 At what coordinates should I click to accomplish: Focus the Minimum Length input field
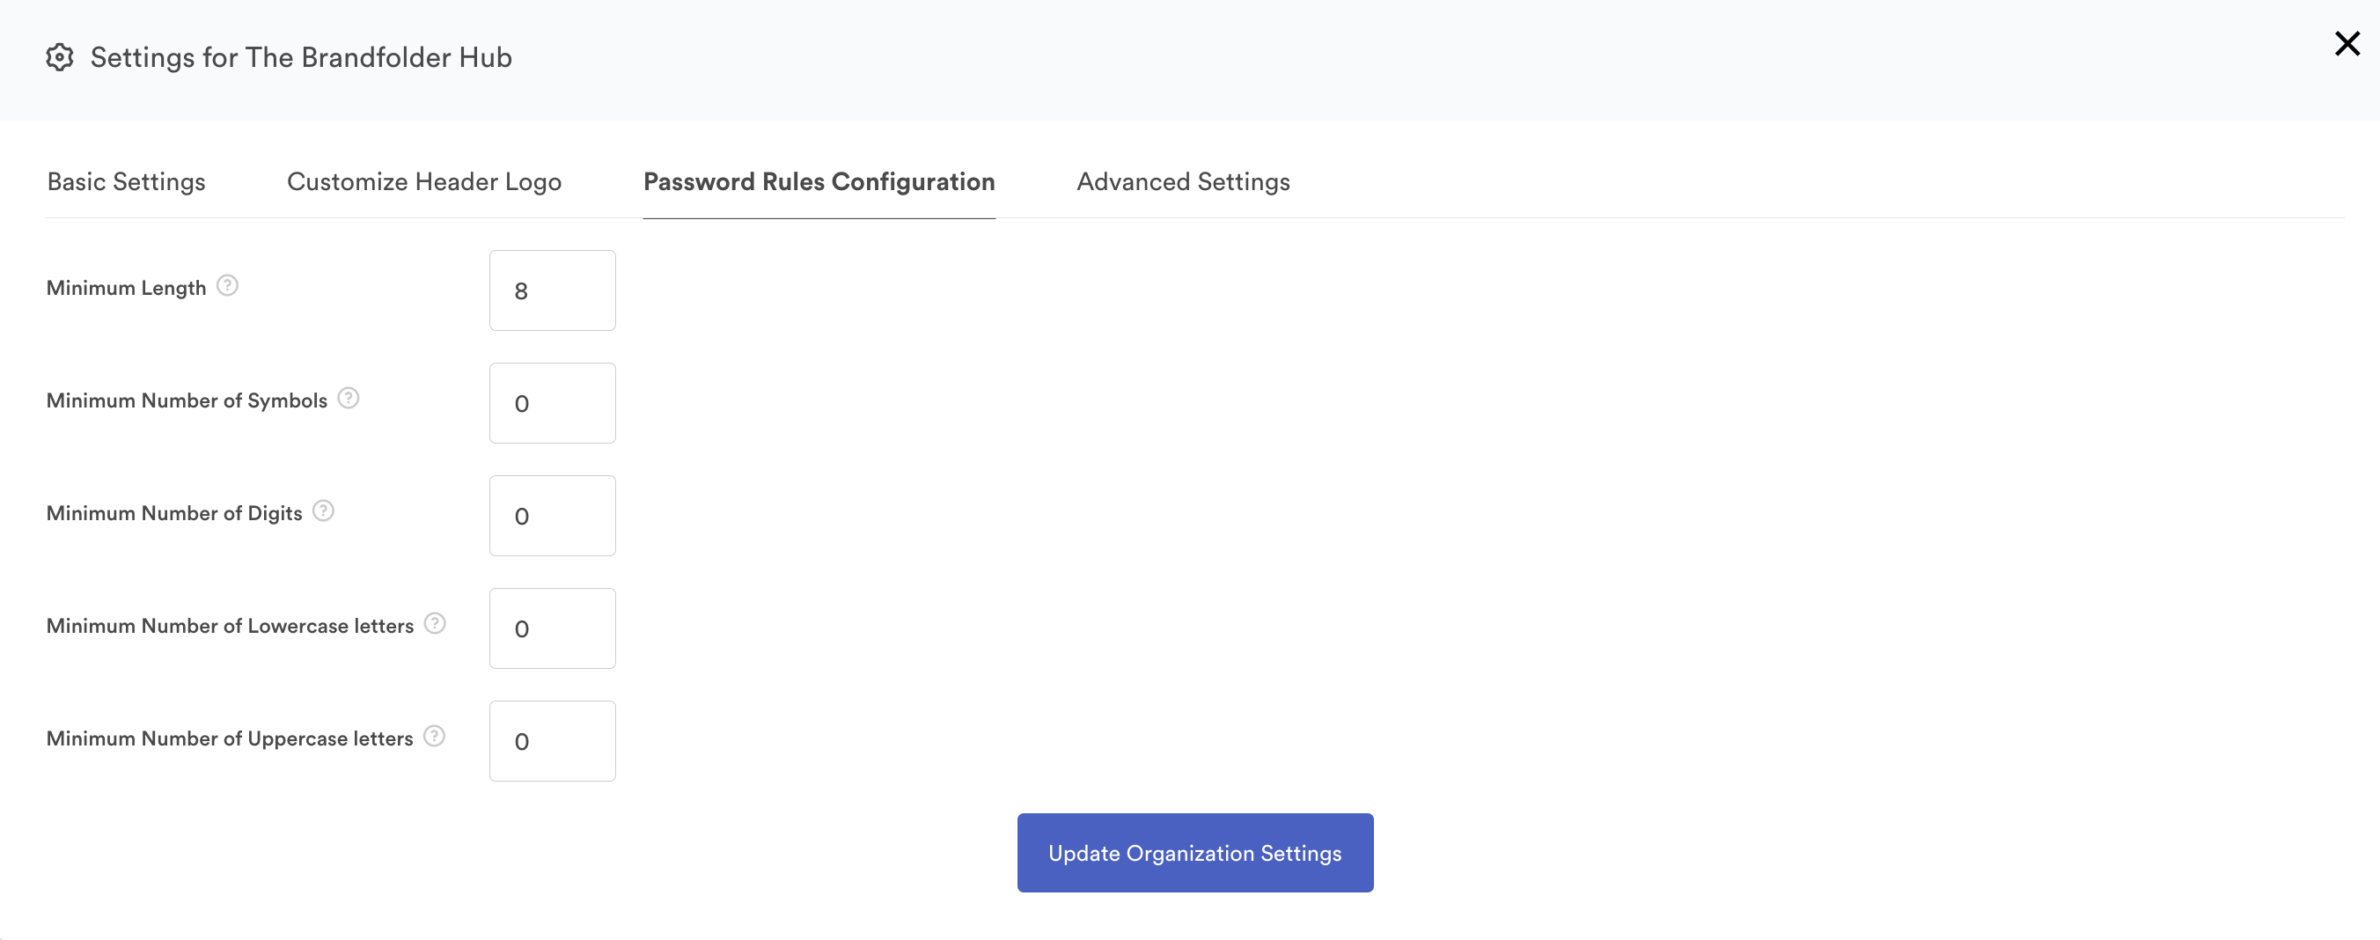pos(553,291)
